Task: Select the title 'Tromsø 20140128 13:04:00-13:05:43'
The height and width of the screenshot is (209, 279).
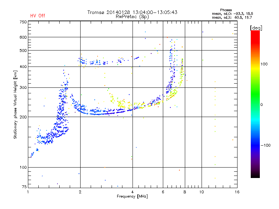Action: tap(132, 12)
